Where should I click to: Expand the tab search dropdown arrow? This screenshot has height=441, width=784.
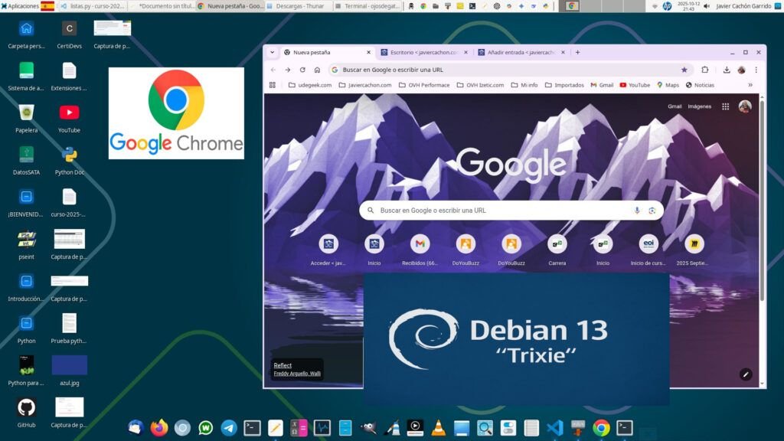272,52
